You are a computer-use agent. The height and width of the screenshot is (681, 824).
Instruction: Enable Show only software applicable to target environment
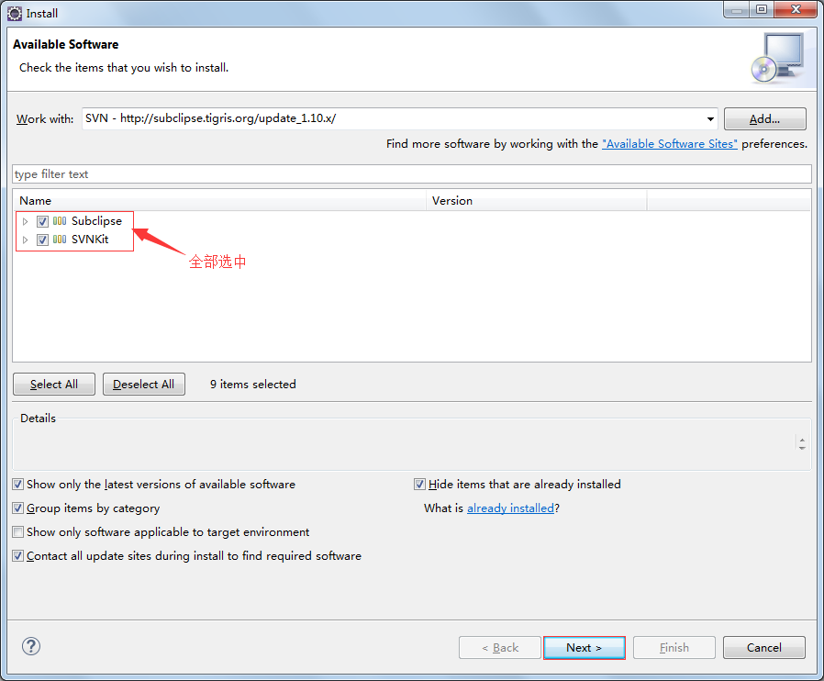(17, 531)
